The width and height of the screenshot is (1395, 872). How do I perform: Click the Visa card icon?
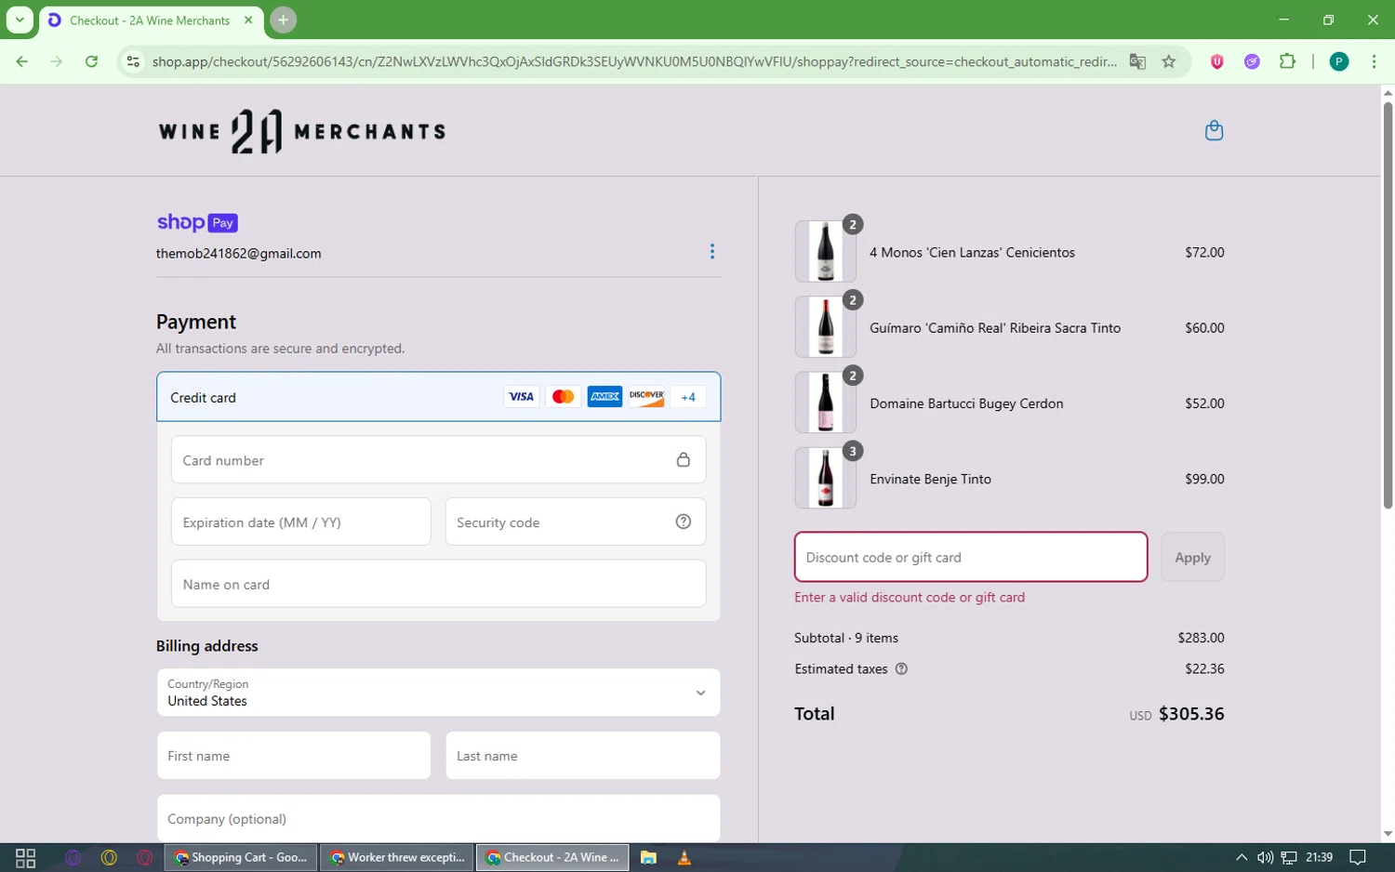pyautogui.click(x=521, y=397)
